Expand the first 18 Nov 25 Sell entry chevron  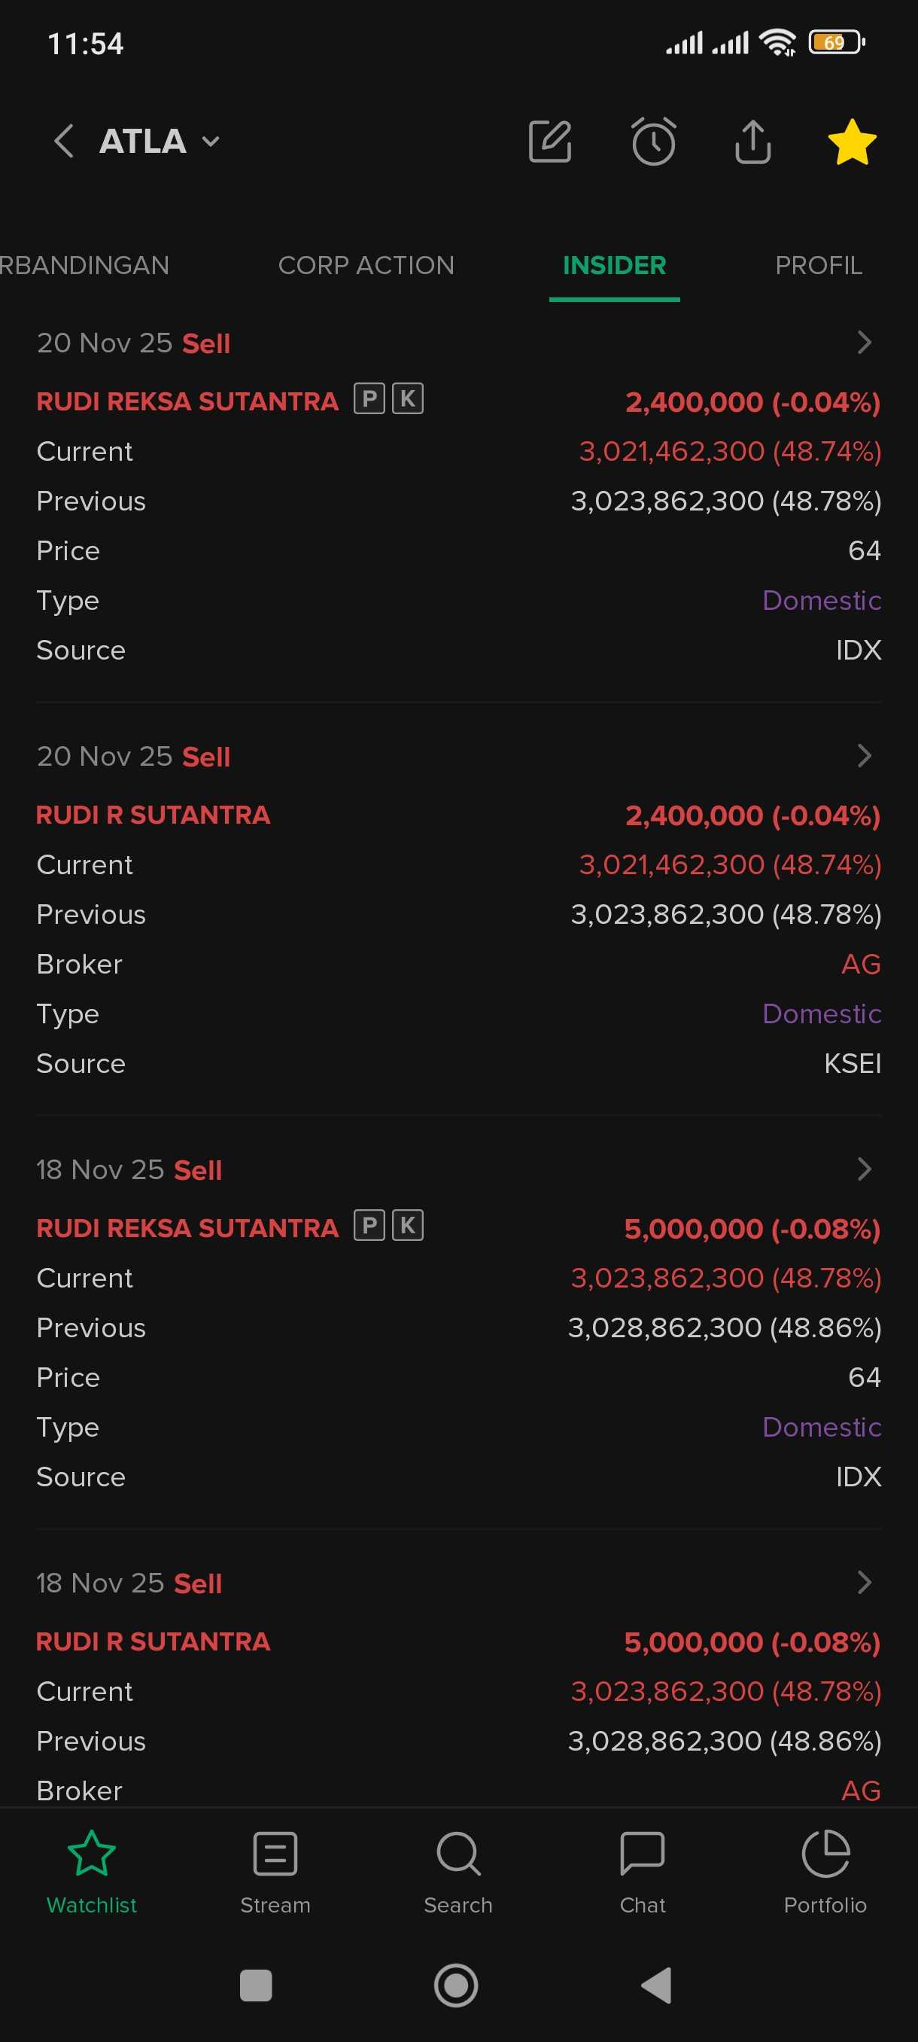(x=864, y=1169)
